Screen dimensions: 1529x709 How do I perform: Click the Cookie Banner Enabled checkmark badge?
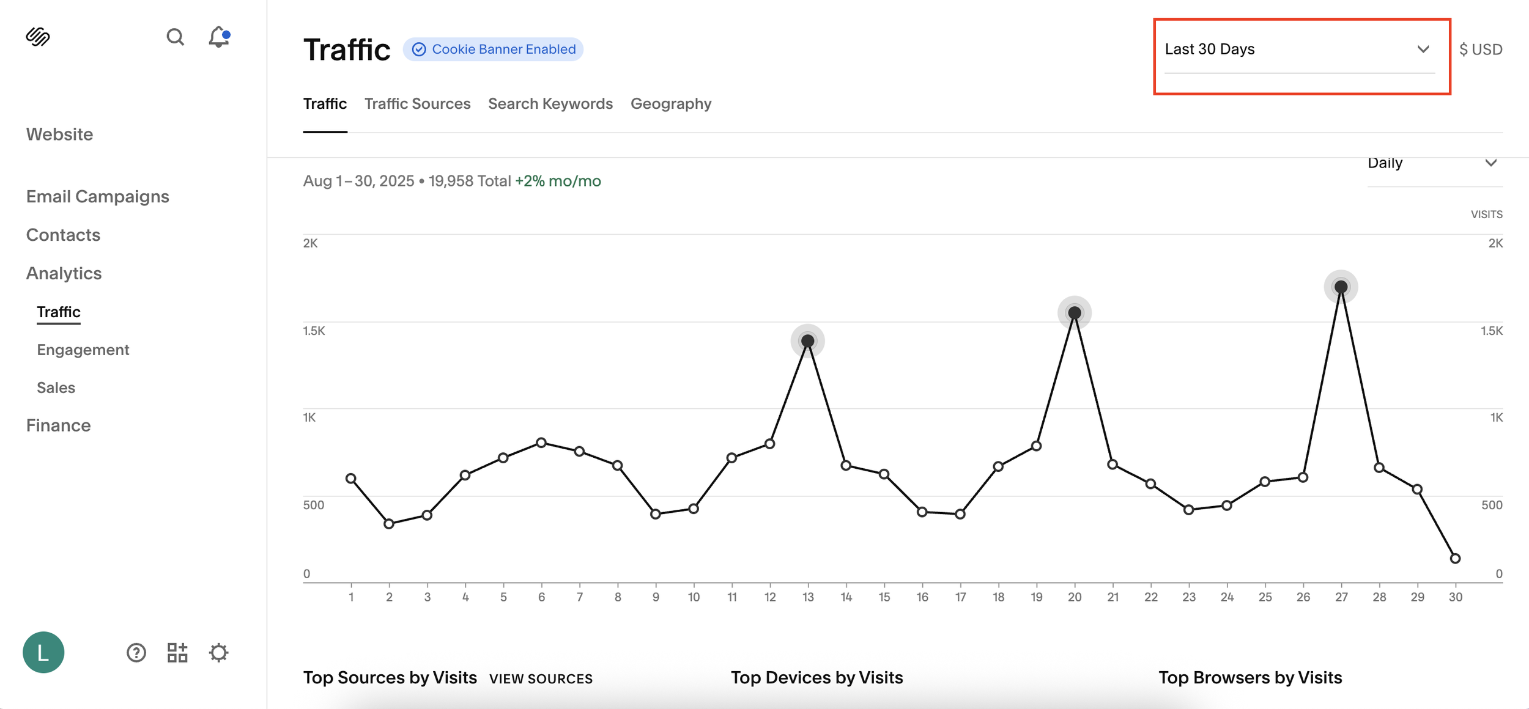493,50
